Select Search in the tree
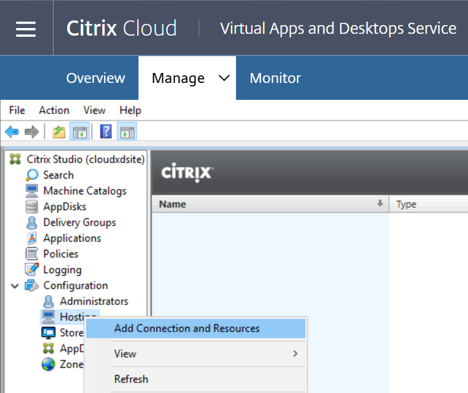468x393 pixels. pos(58,175)
